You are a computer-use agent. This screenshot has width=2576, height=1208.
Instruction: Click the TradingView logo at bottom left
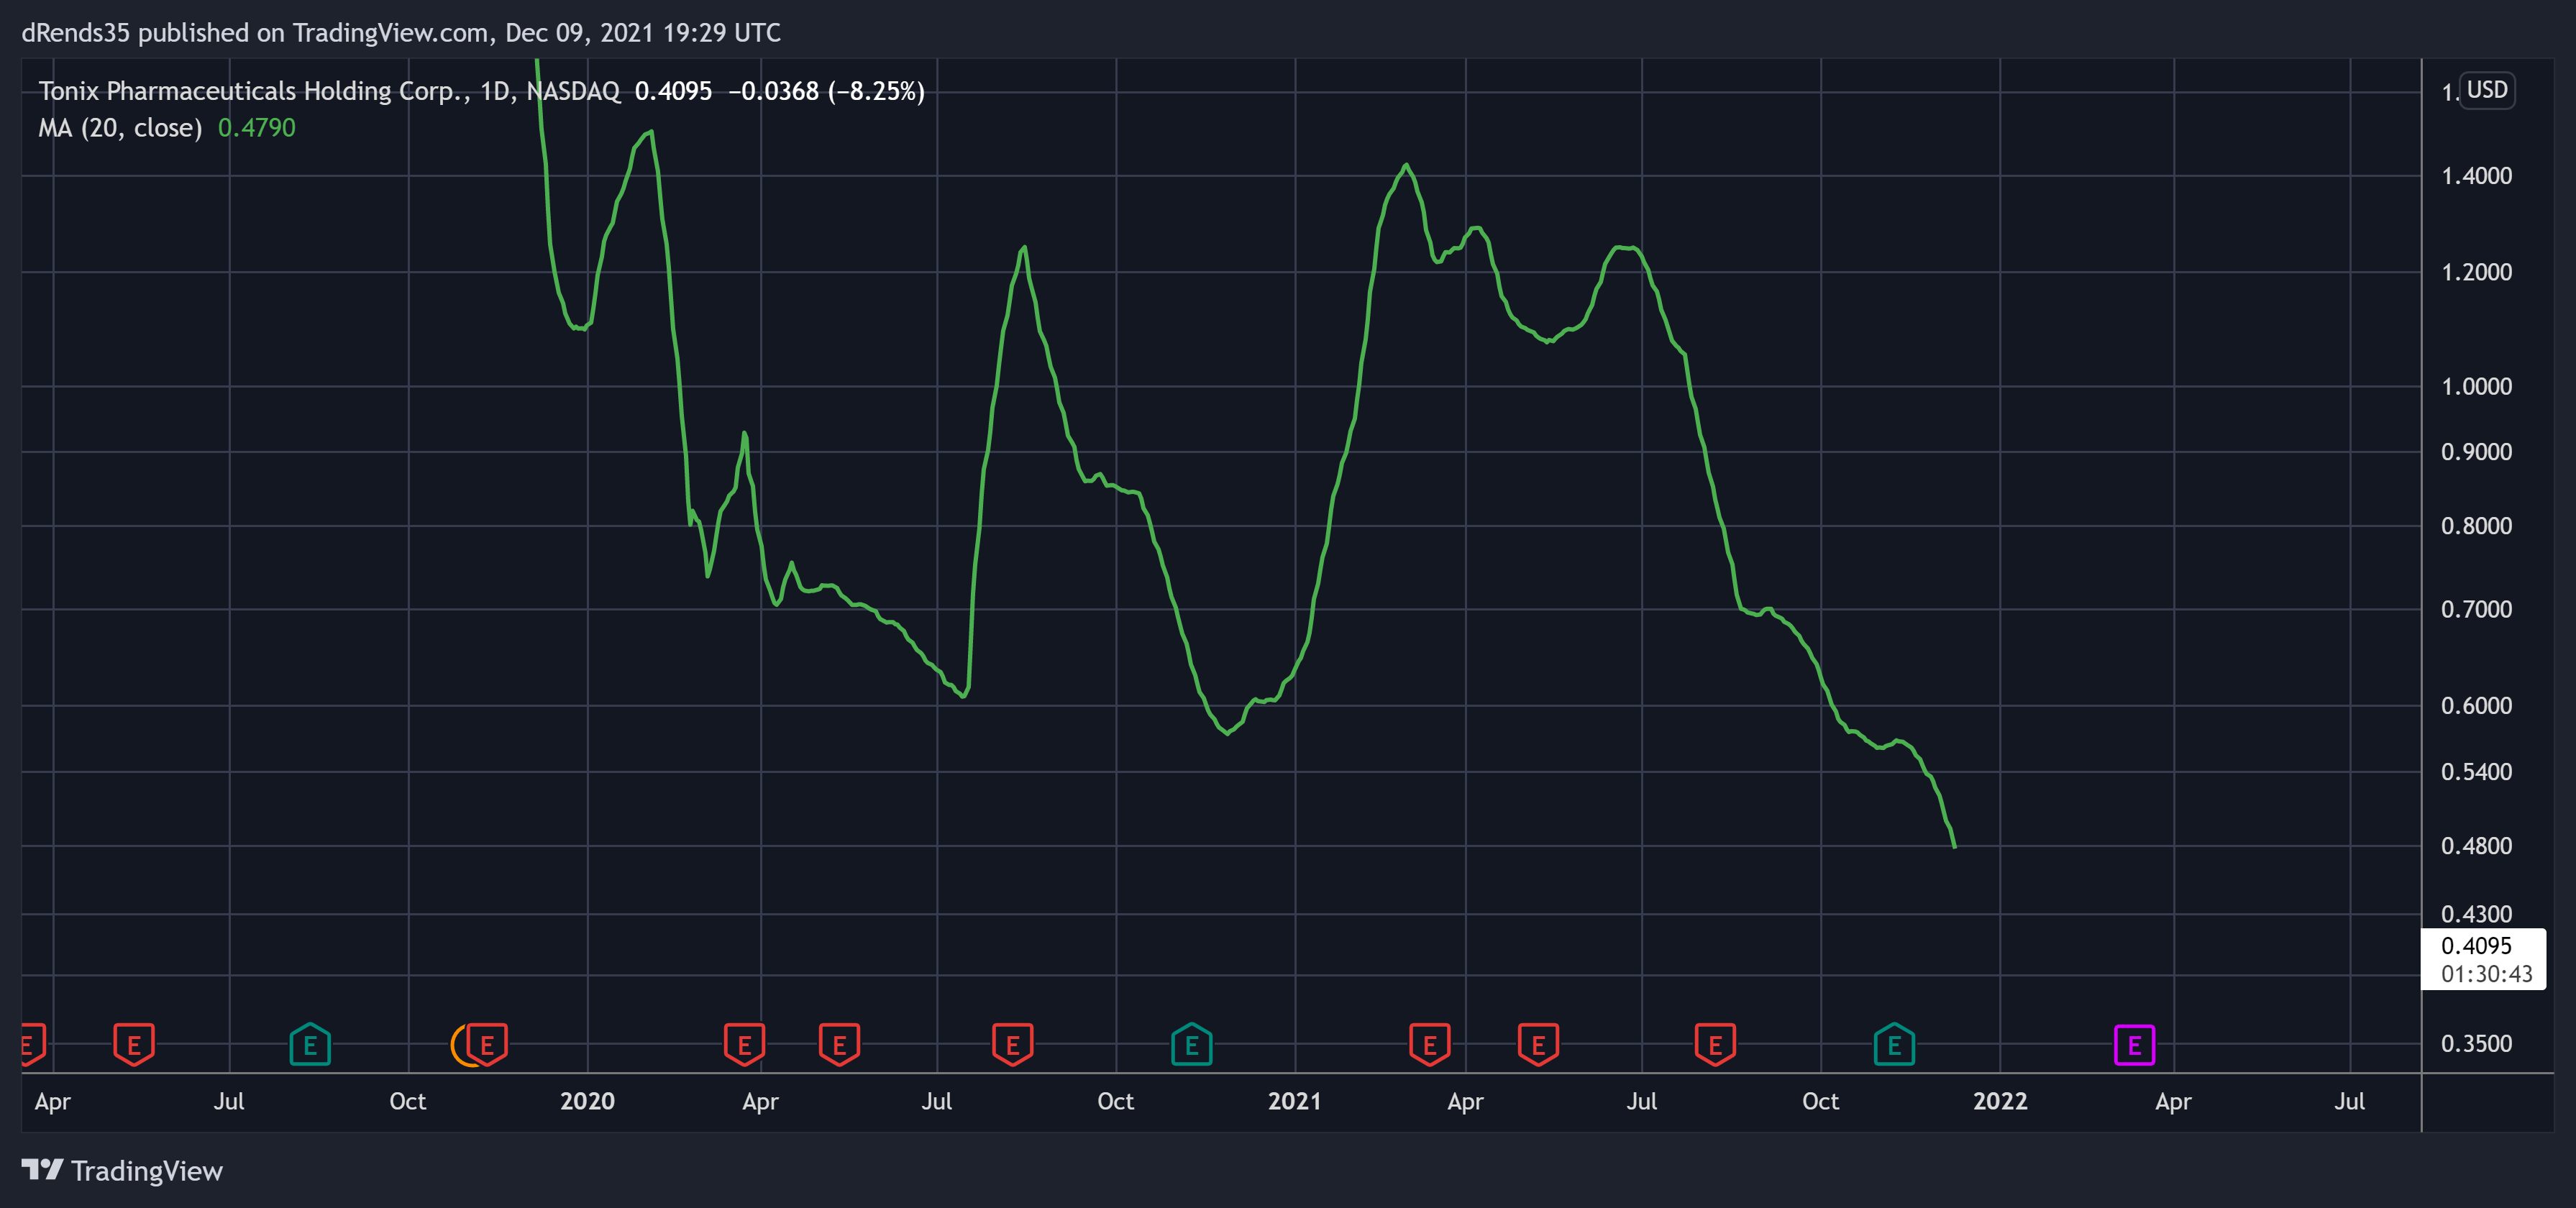[x=122, y=1170]
